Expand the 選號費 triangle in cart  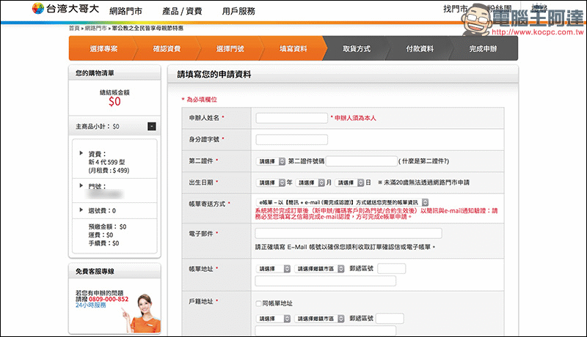coord(81,210)
